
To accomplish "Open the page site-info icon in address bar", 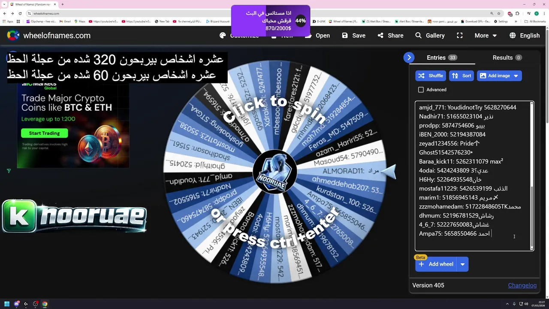I will (30, 13).
